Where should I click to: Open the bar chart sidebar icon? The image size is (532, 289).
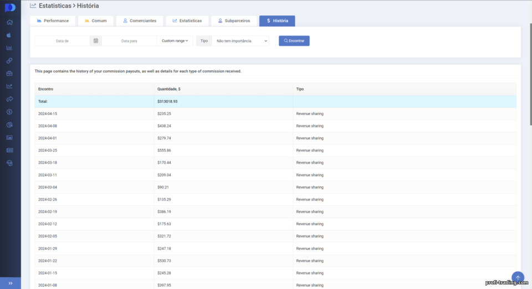click(9, 48)
